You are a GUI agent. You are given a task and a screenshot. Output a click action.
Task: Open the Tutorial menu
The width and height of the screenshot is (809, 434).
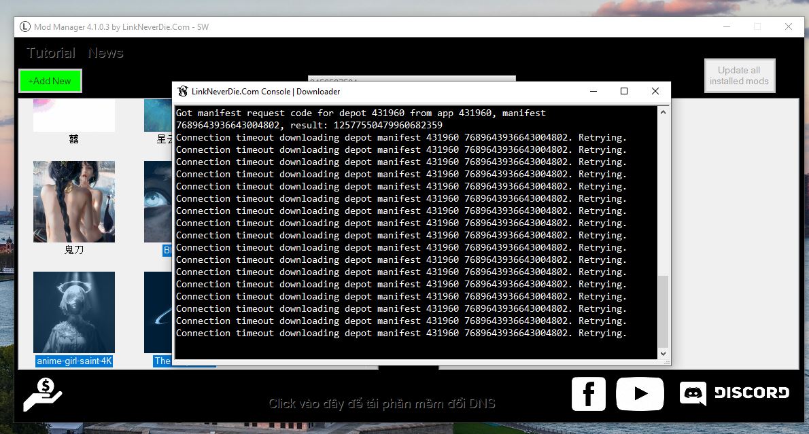point(51,53)
